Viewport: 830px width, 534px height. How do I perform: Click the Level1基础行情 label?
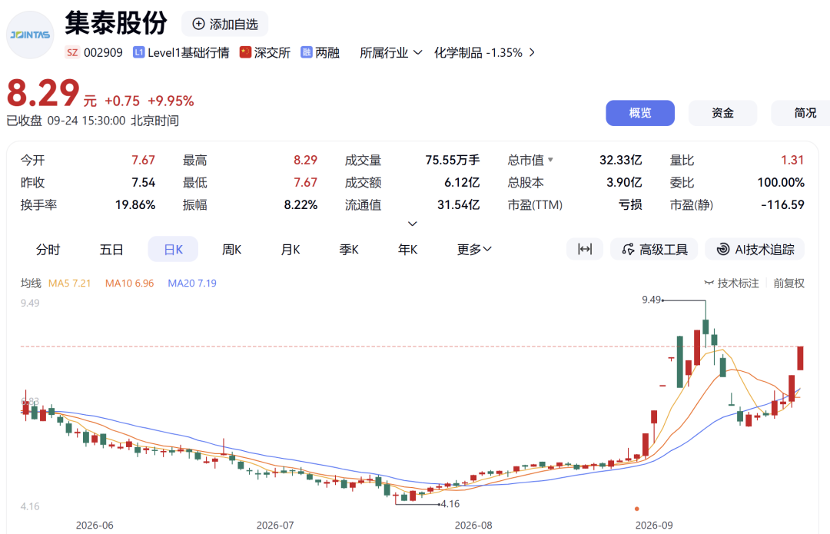click(188, 52)
